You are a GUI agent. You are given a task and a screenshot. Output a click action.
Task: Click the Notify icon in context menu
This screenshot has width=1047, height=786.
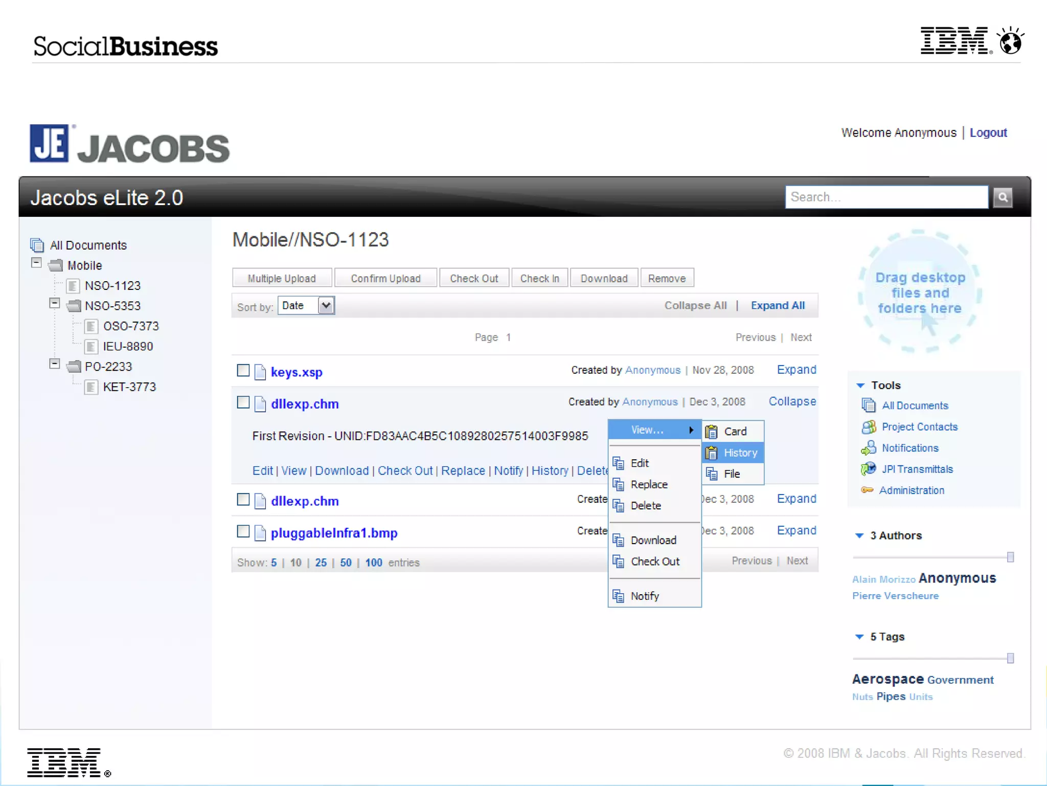pos(619,596)
